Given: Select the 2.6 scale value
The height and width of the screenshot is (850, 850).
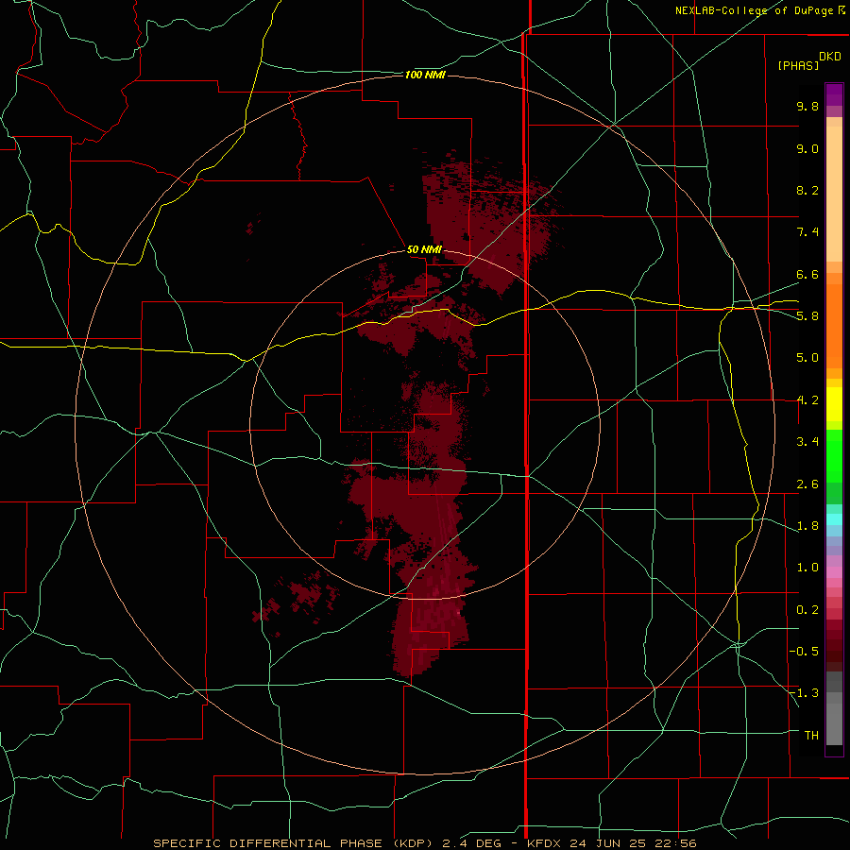Looking at the screenshot, I should pyautogui.click(x=807, y=484).
